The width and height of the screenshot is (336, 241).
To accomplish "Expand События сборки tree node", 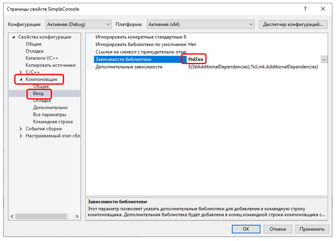I will pos(21,129).
